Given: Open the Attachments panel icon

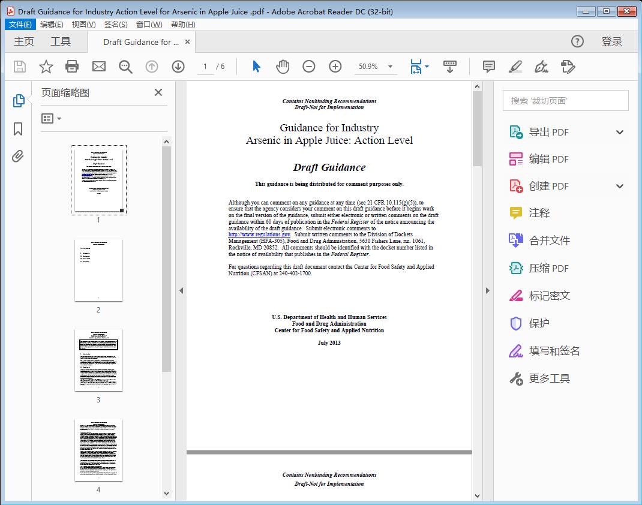Looking at the screenshot, I should pyautogui.click(x=17, y=156).
